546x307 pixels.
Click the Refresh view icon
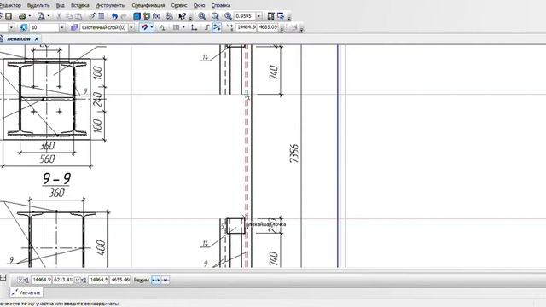point(281,16)
